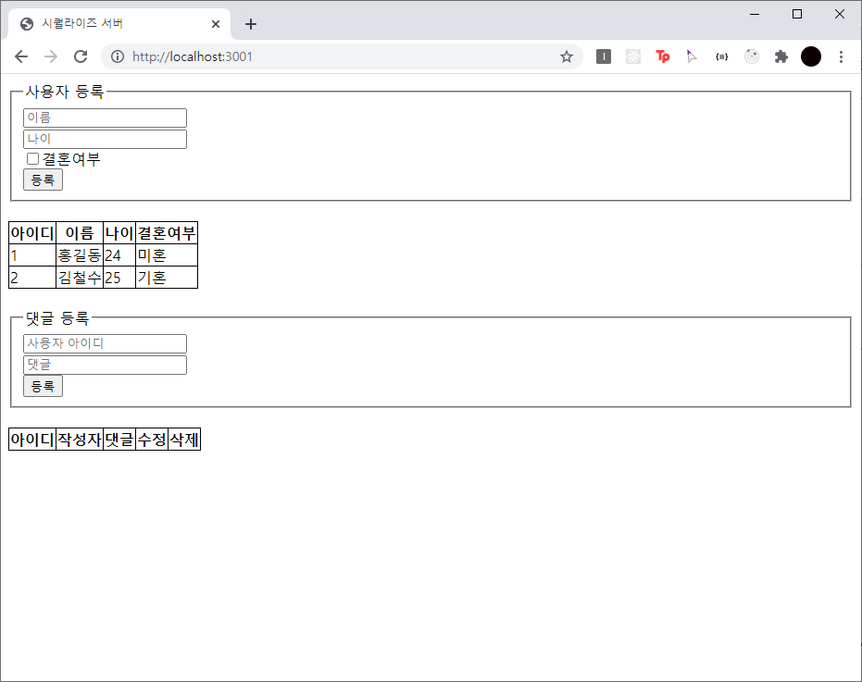Click the 댓글 column header in comment table
This screenshot has width=862, height=682.
pos(119,440)
